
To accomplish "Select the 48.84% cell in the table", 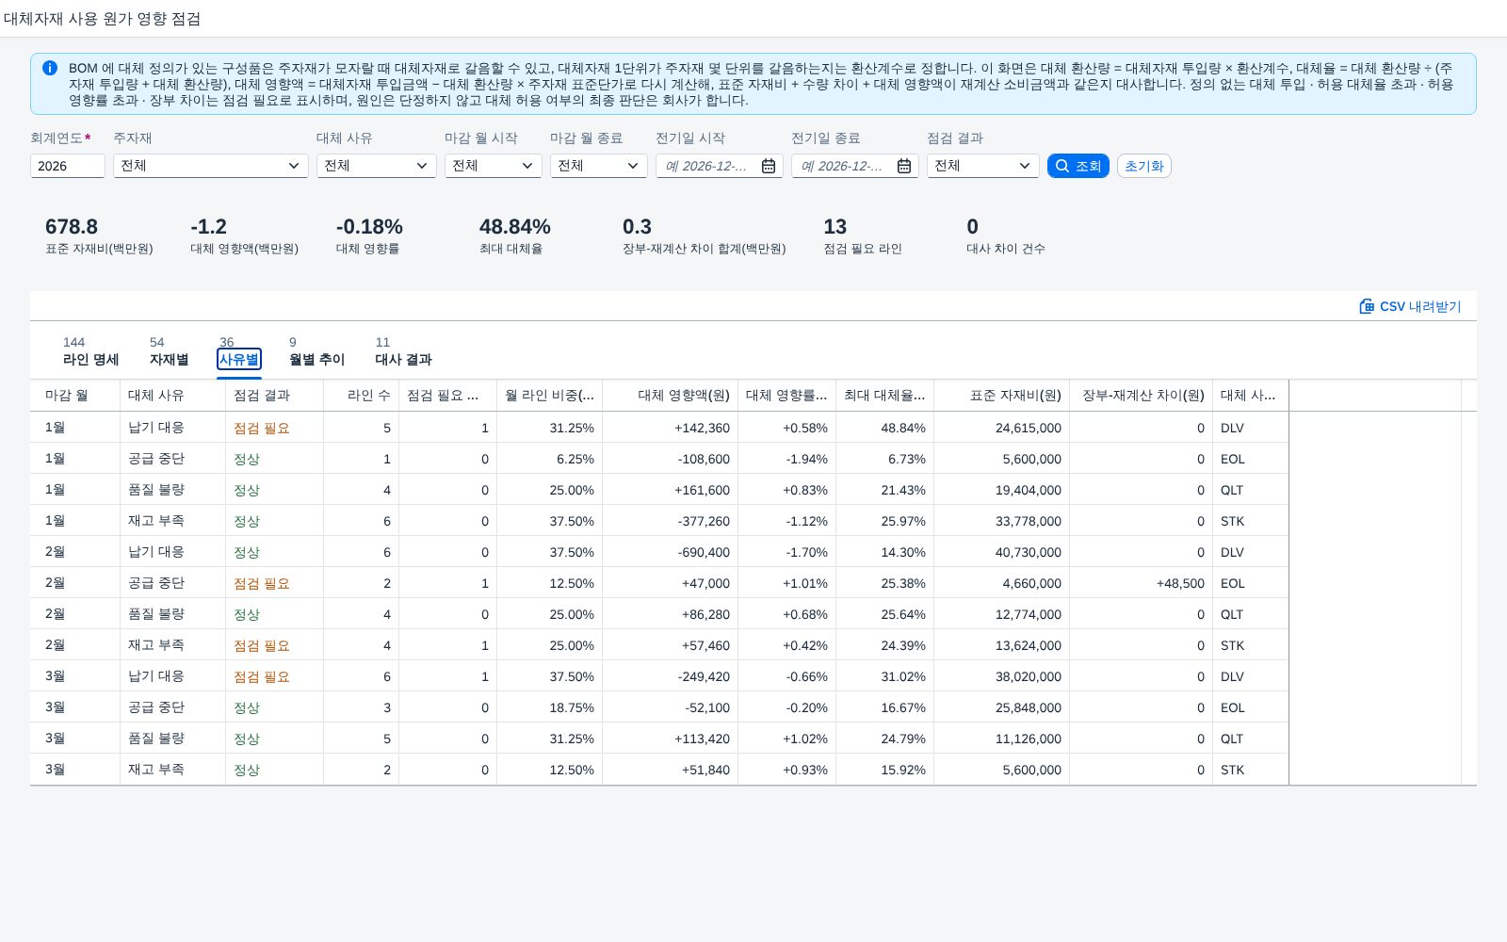I will [x=885, y=428].
